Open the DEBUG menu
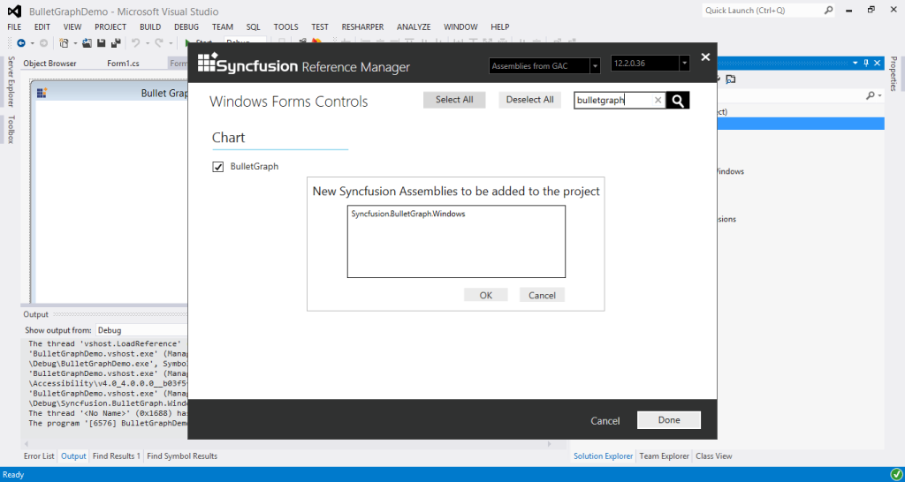905x482 pixels. [186, 27]
